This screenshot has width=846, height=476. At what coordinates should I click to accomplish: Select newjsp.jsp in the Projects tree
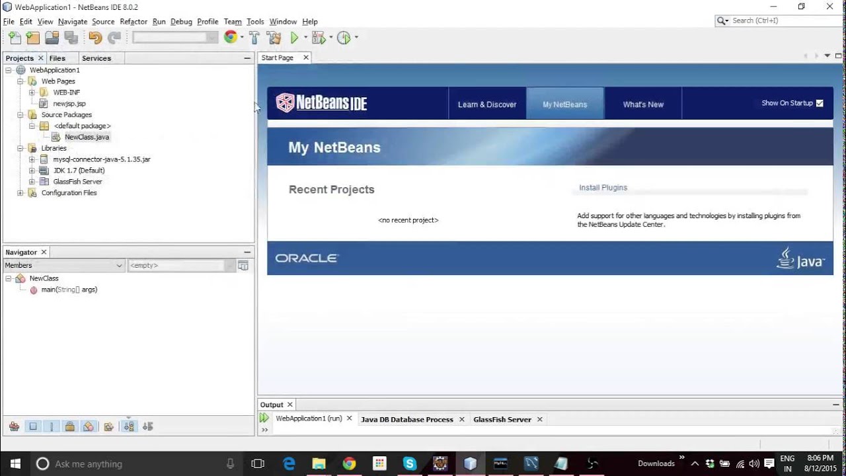69,104
